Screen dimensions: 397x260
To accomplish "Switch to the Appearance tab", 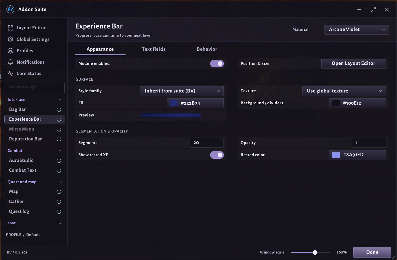I will coord(100,49).
